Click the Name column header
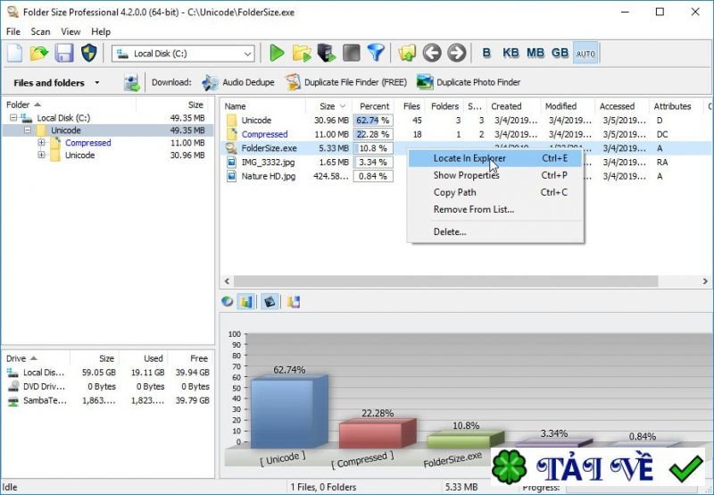This screenshot has width=714, height=495. tap(263, 106)
